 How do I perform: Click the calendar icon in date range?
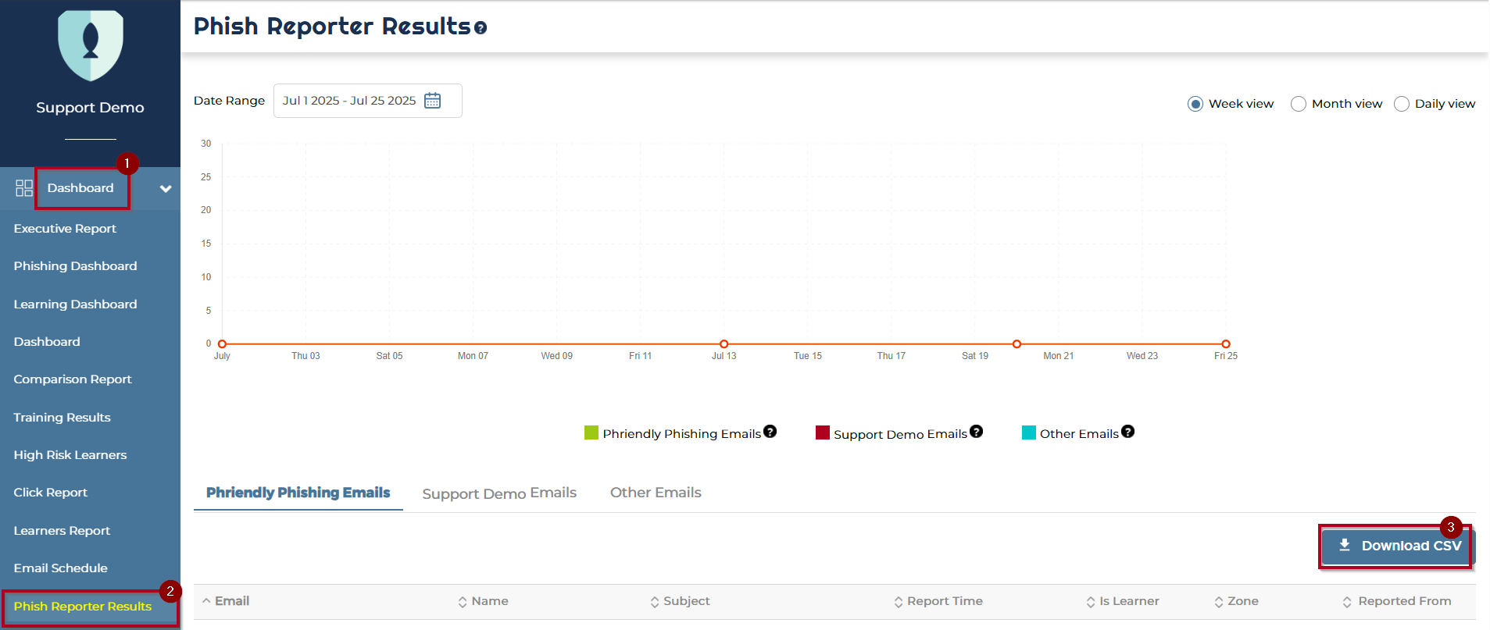point(432,101)
